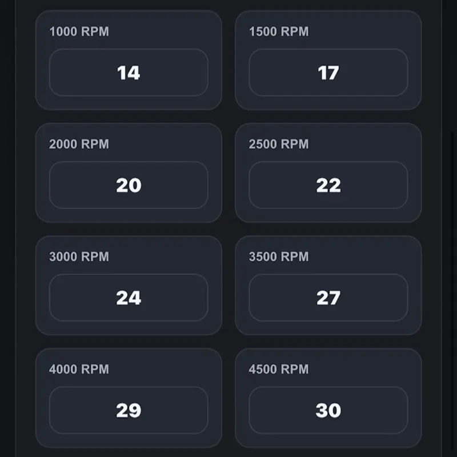Click the "3500 RPM" label text
This screenshot has width=457, height=457.
279,256
